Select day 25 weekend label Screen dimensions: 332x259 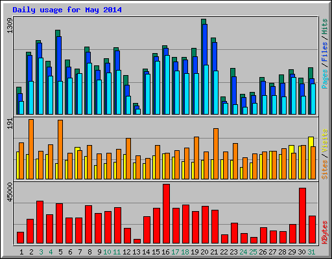pos(253,252)
